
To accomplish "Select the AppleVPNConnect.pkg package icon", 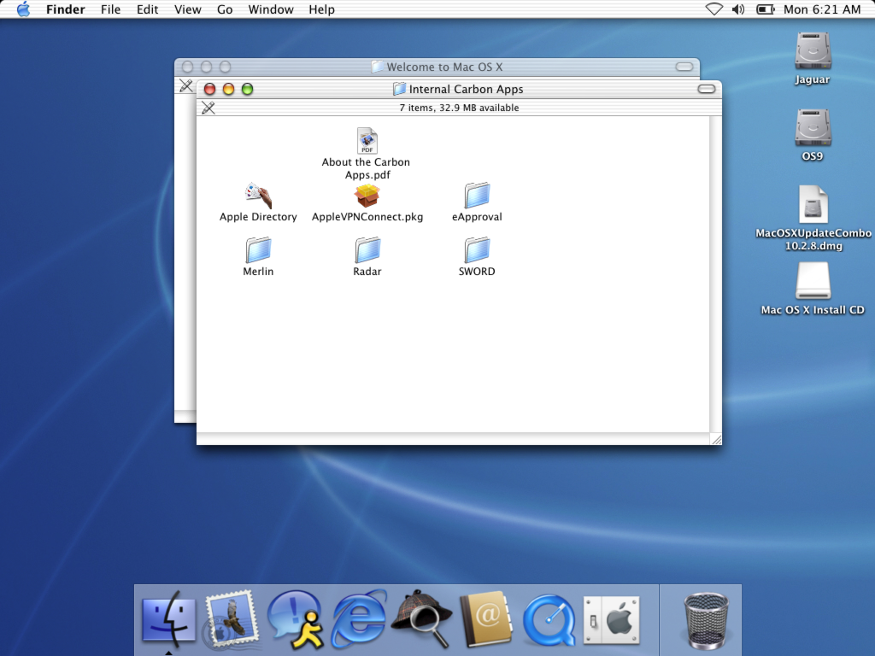I will pyautogui.click(x=367, y=196).
